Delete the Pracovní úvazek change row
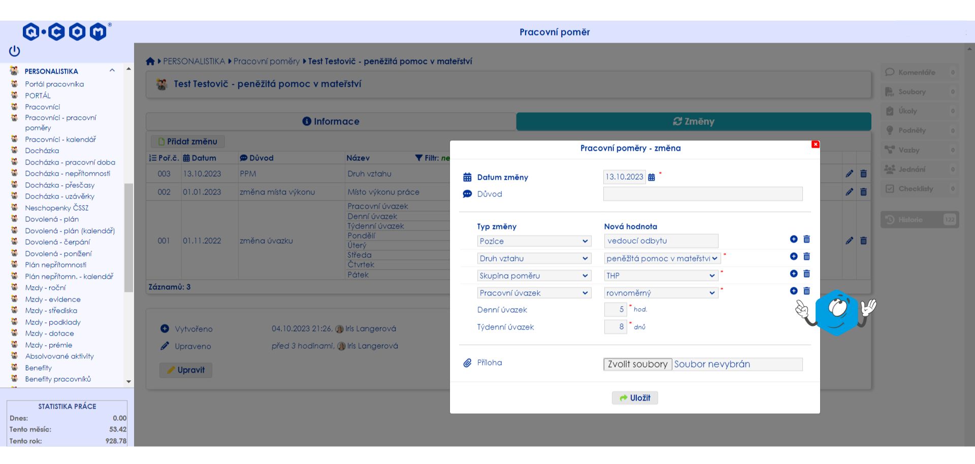Screen dimensions: 975x464 pos(806,291)
